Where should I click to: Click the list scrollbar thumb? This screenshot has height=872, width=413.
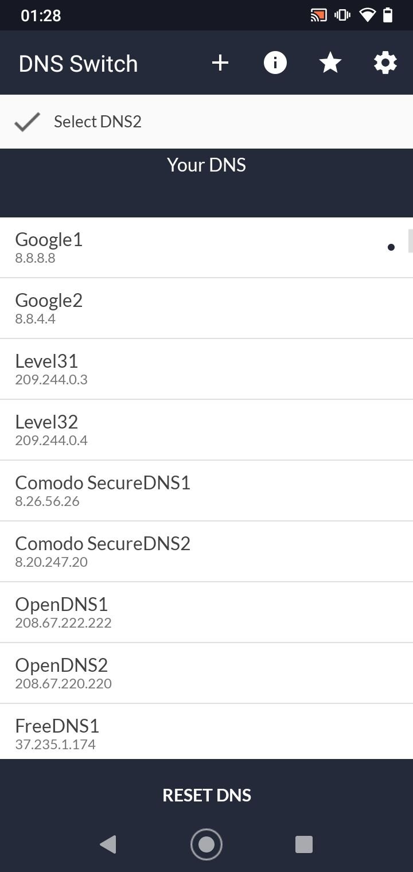(410, 241)
